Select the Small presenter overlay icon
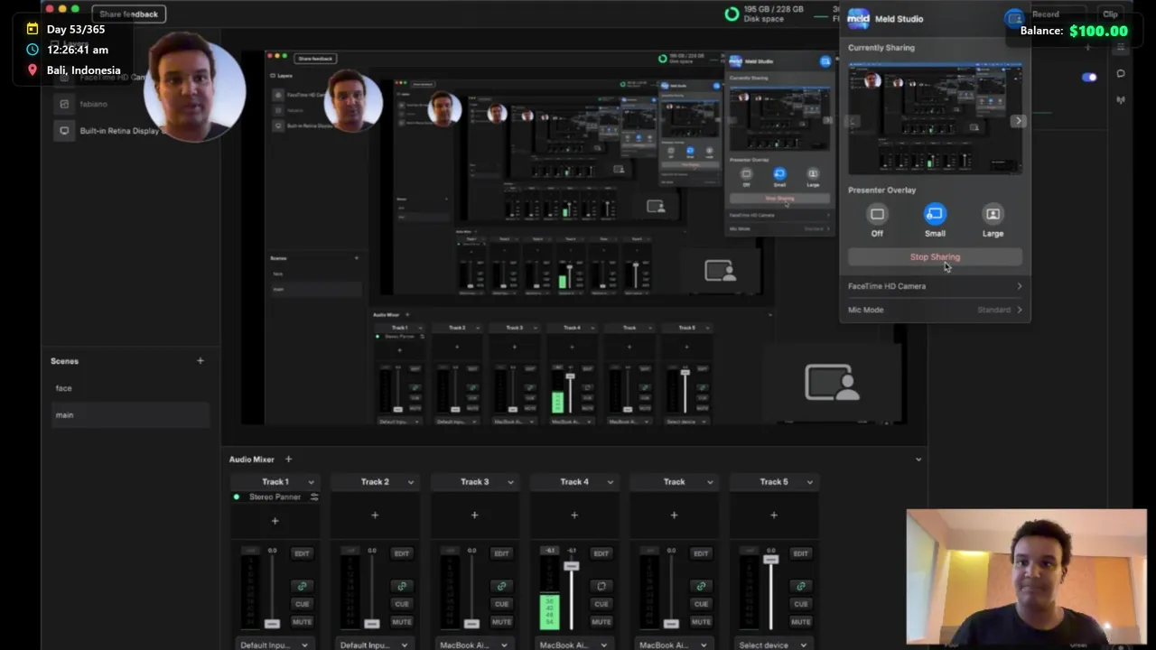Viewport: 1156px width, 650px height. (x=935, y=214)
